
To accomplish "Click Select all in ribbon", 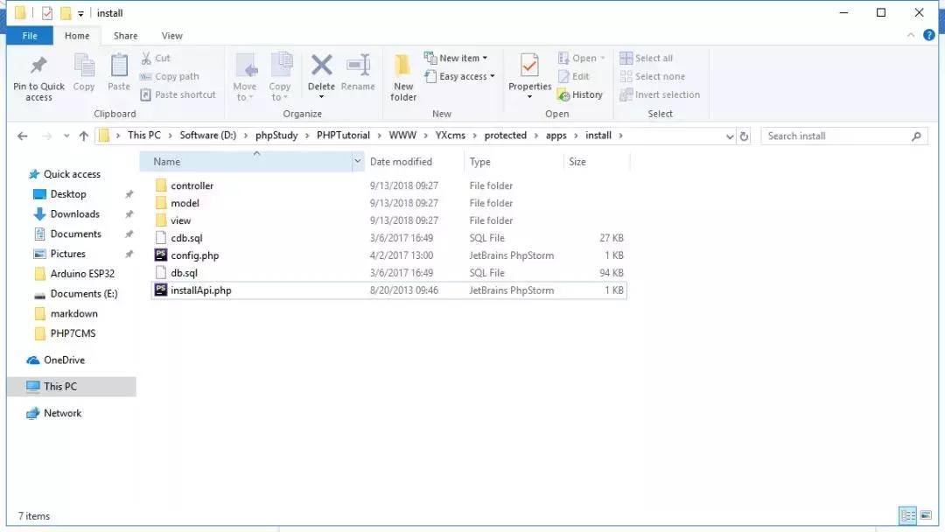I will 647,58.
